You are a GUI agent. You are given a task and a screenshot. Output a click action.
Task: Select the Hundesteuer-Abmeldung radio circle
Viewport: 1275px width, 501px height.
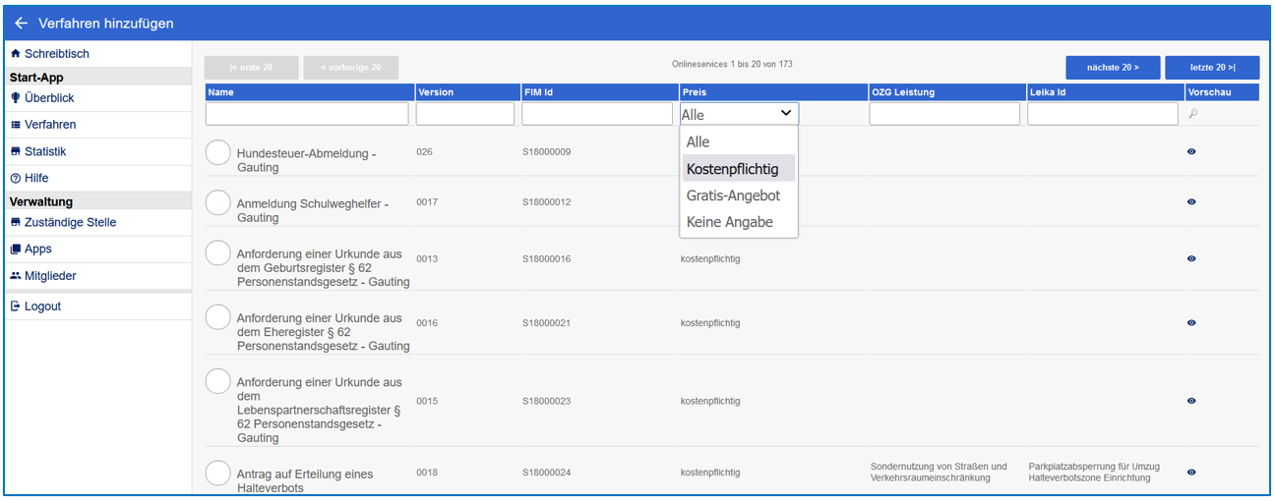pos(218,153)
